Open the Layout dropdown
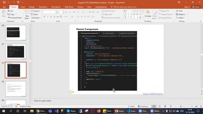Viewport: 203px width, 114px height. pyautogui.click(x=36, y=11)
